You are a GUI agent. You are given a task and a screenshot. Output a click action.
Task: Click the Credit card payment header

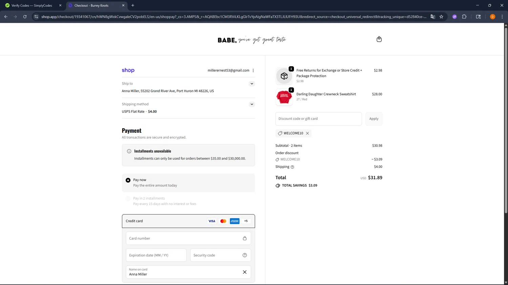point(188,221)
